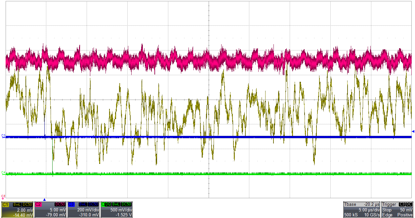Image resolution: width=415 pixels, height=218 pixels.
Task: Click the BwL badge in C3 box
Action: [x=83, y=204]
